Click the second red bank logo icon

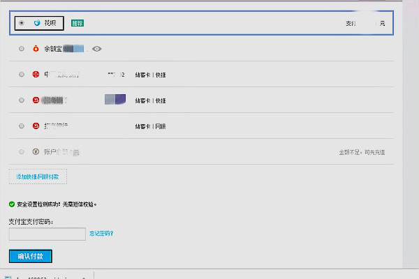(36, 100)
